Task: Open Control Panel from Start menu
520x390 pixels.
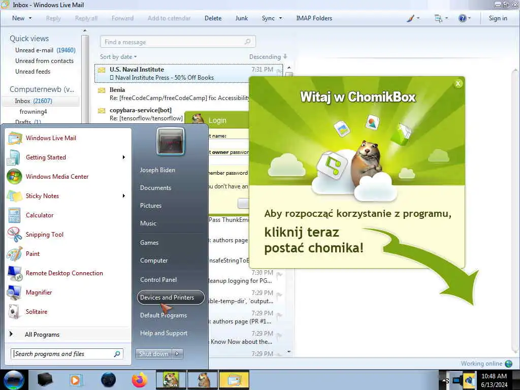Action: [x=158, y=280]
